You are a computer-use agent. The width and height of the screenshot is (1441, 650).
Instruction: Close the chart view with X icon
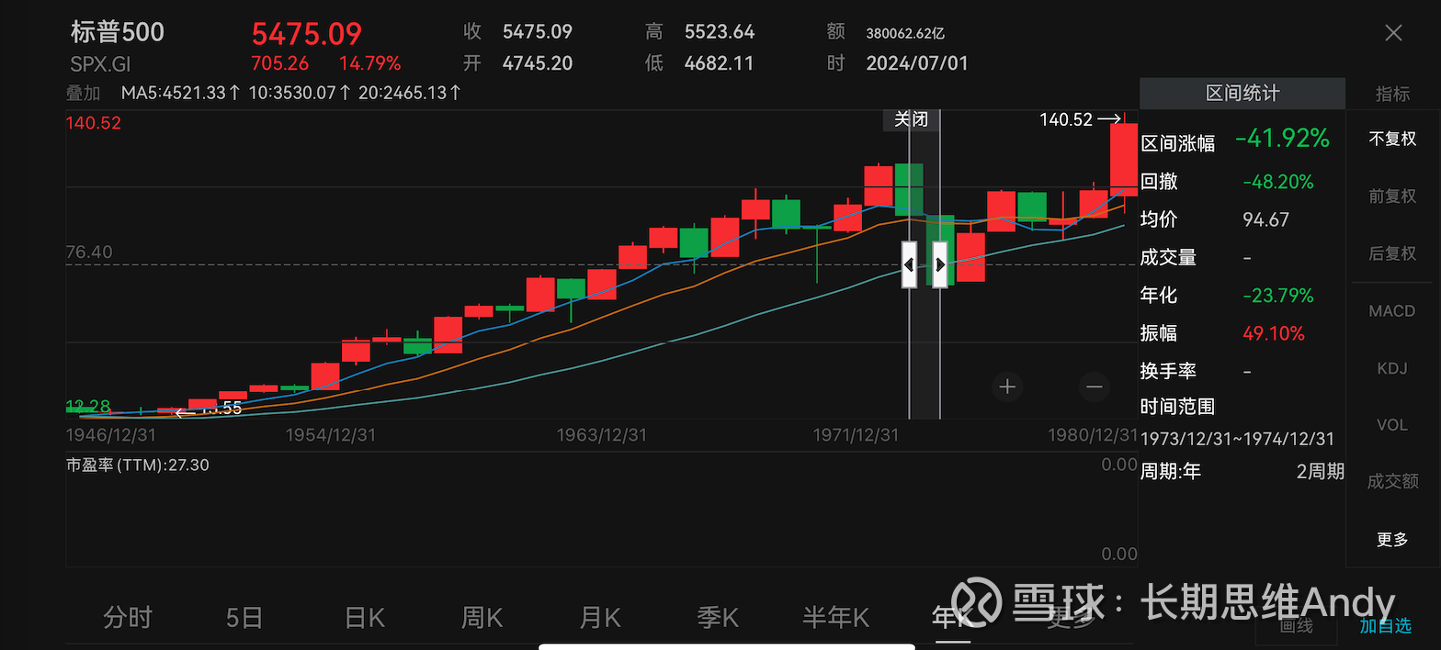click(x=1393, y=33)
